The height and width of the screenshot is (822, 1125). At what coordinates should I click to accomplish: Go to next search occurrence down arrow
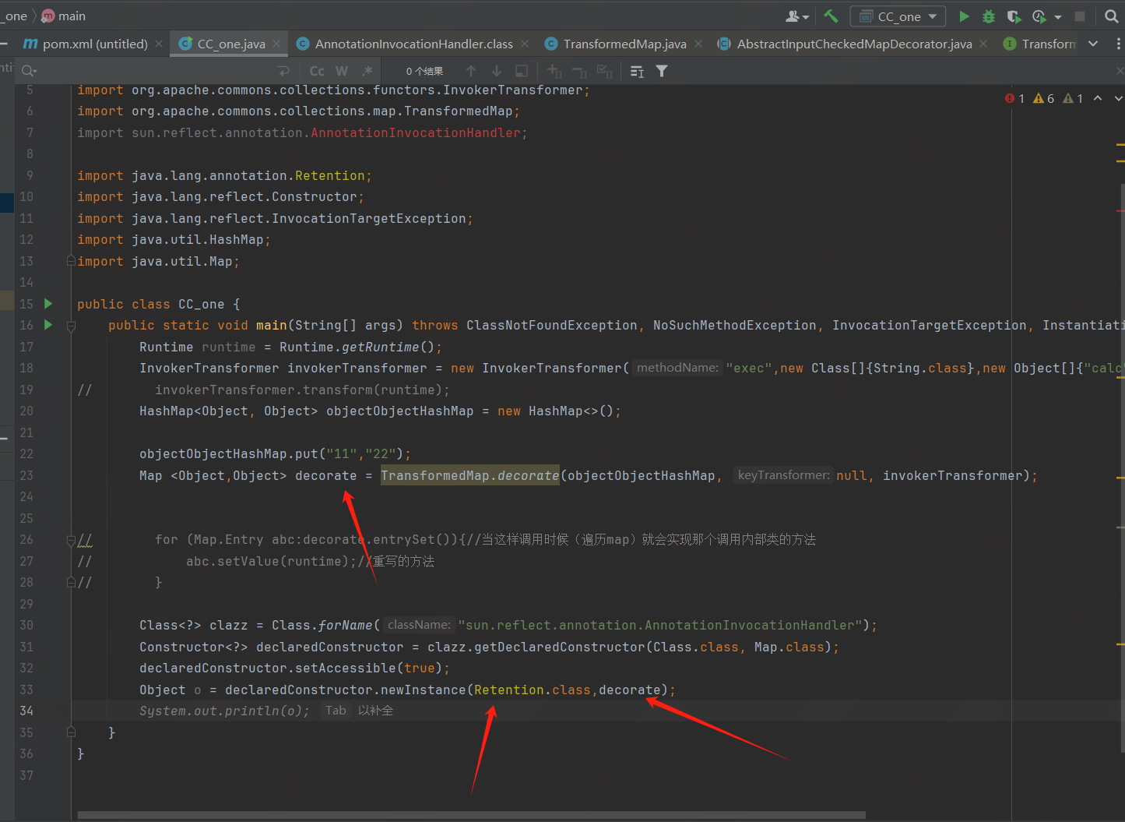click(x=497, y=71)
